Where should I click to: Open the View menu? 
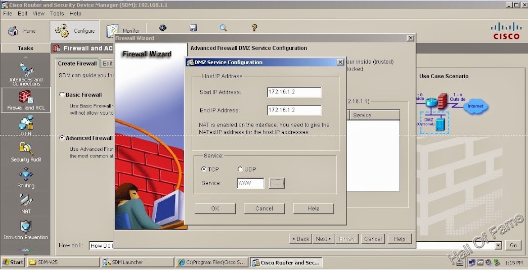click(x=38, y=14)
